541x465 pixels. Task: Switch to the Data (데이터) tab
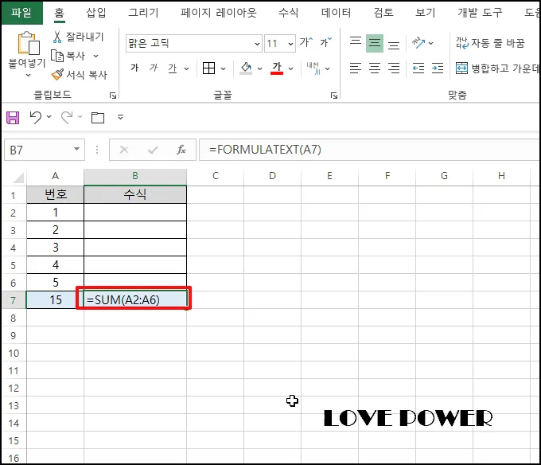(x=336, y=13)
